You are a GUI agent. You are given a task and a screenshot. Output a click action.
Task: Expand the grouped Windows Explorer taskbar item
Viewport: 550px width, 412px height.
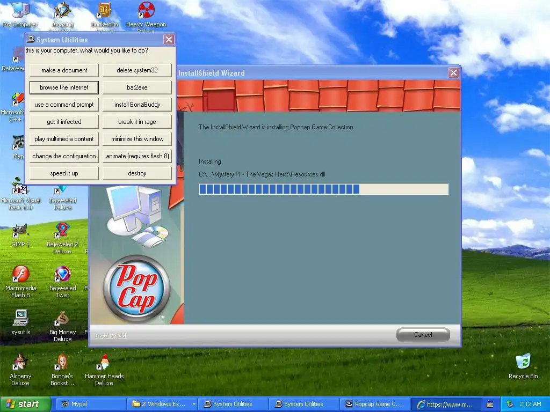162,404
